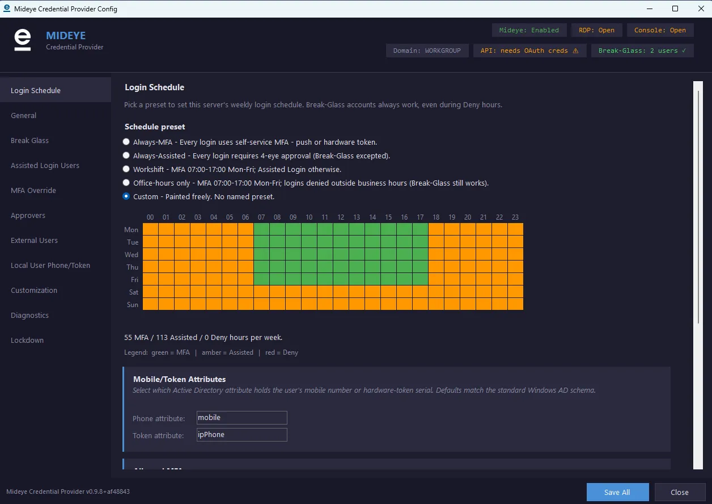Select Workshift schedule preset

pyautogui.click(x=126, y=169)
